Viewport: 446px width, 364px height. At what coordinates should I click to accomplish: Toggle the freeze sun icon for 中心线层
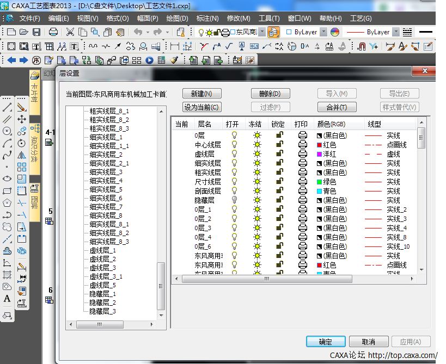257,145
